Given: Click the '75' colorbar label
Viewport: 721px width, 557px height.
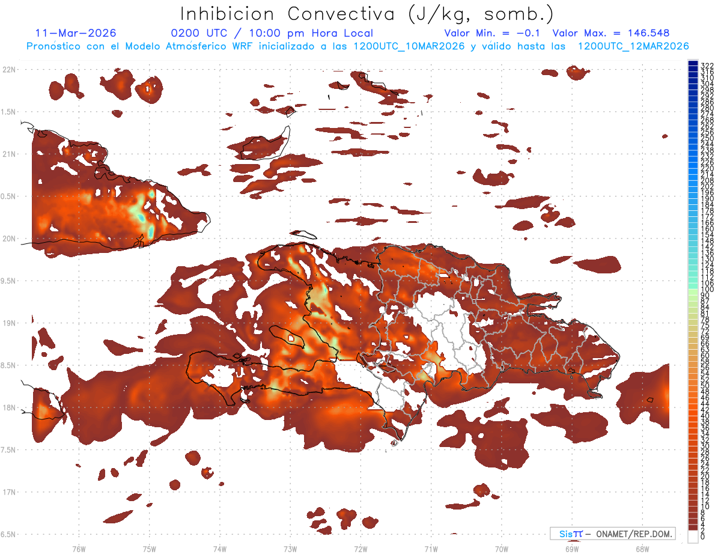Looking at the screenshot, I should pos(705,325).
